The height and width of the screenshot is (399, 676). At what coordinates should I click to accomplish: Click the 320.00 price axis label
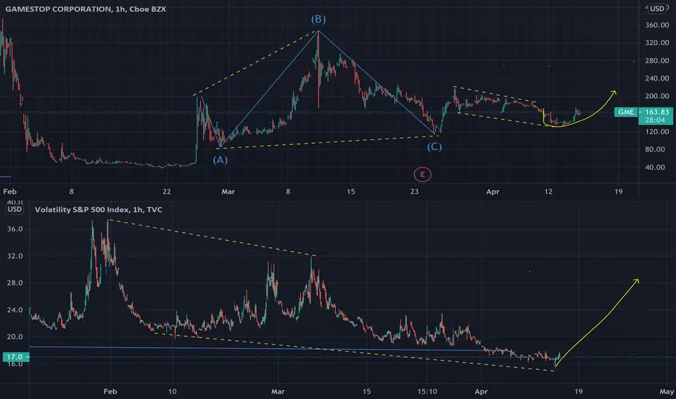coord(657,43)
